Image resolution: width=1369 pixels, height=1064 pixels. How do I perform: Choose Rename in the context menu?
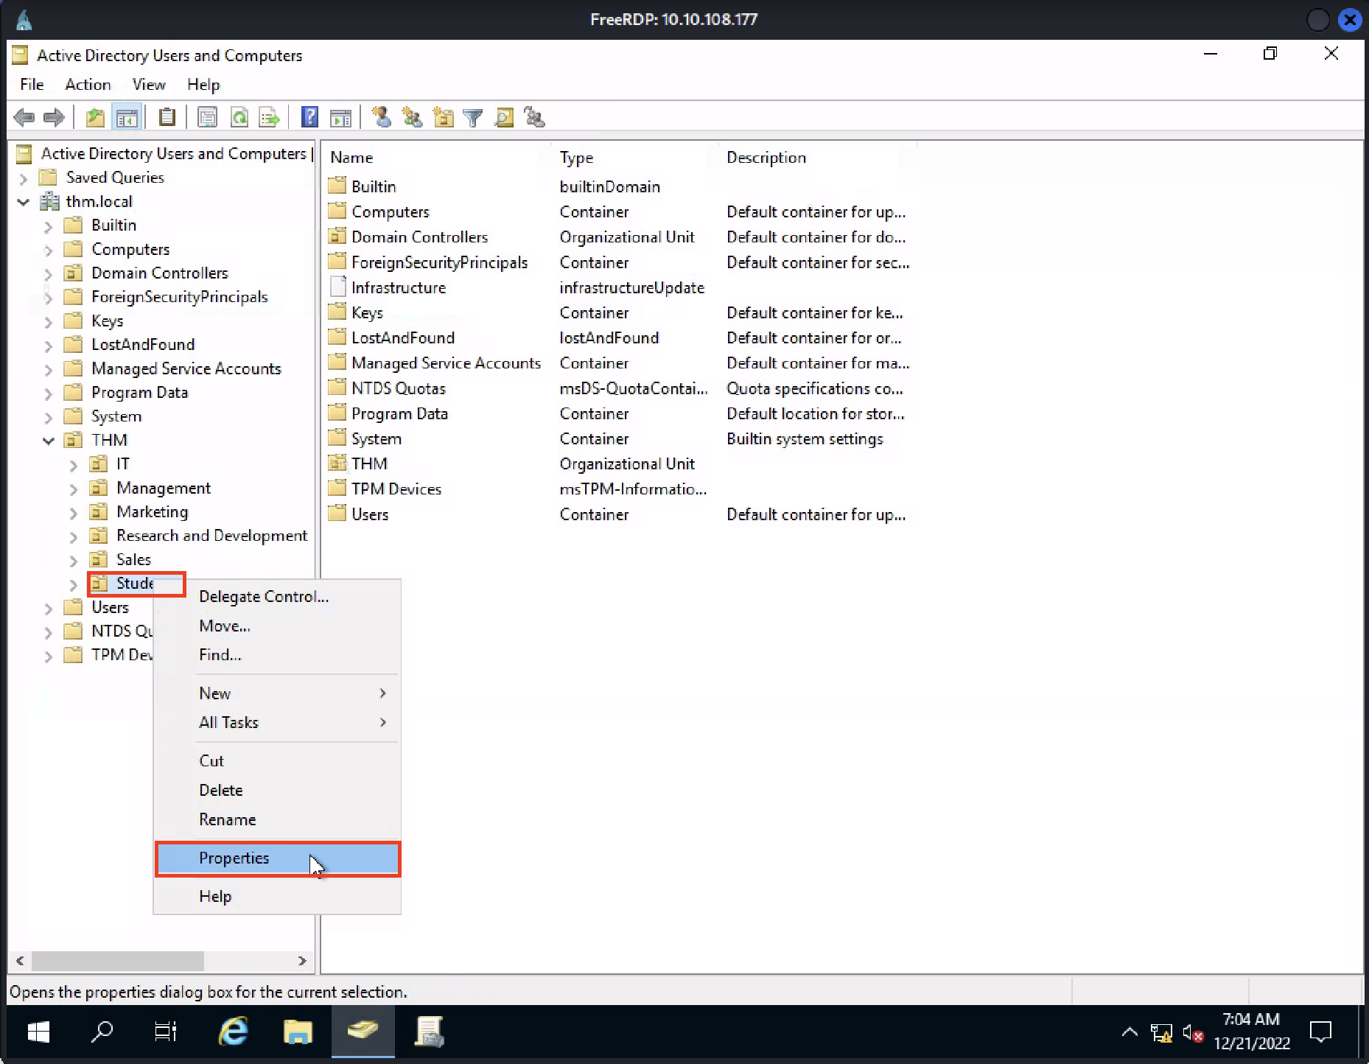coord(278,820)
